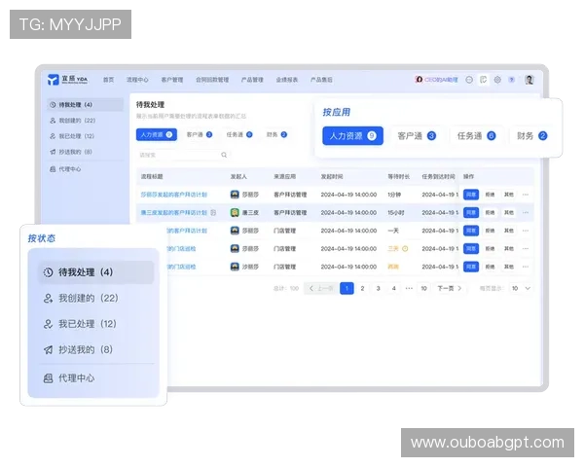
Task: Click the small note icon after 唐三皮发起的客户拜访计划
Action: pyautogui.click(x=213, y=213)
